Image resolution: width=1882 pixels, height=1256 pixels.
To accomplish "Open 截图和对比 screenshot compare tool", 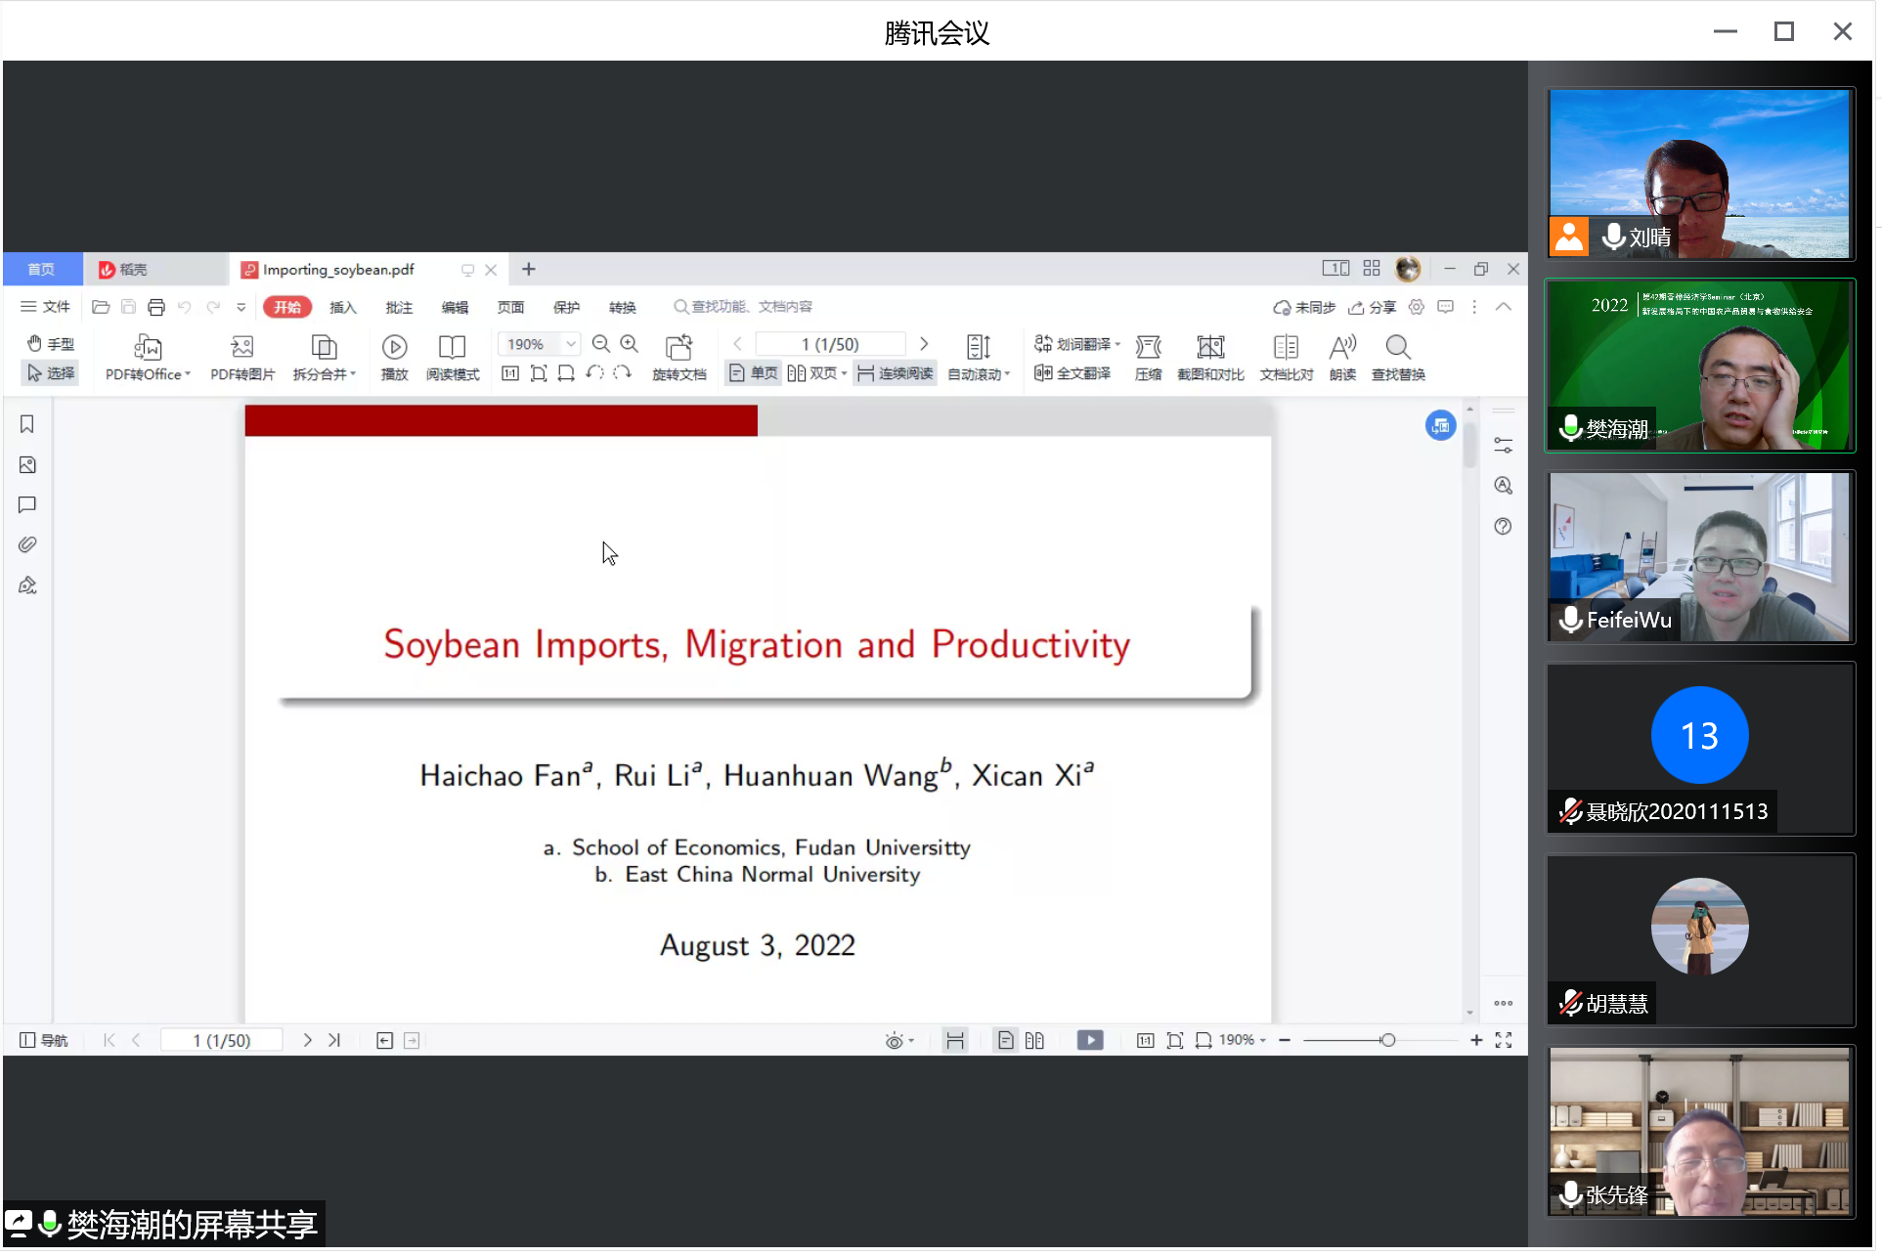I will coord(1210,348).
